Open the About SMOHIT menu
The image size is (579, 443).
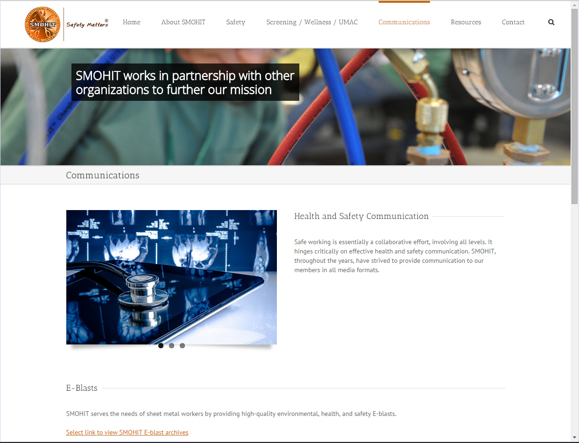point(183,22)
